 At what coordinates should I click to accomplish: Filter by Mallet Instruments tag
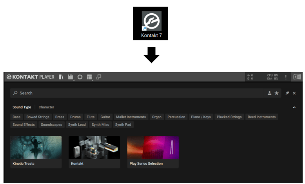131,117
